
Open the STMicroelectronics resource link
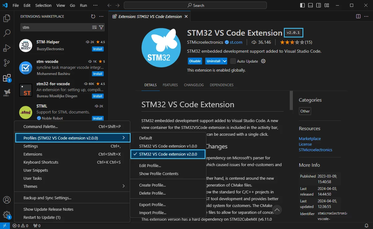[x=315, y=150]
